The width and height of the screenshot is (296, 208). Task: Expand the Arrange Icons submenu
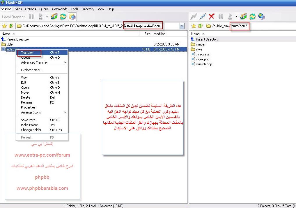point(42,112)
